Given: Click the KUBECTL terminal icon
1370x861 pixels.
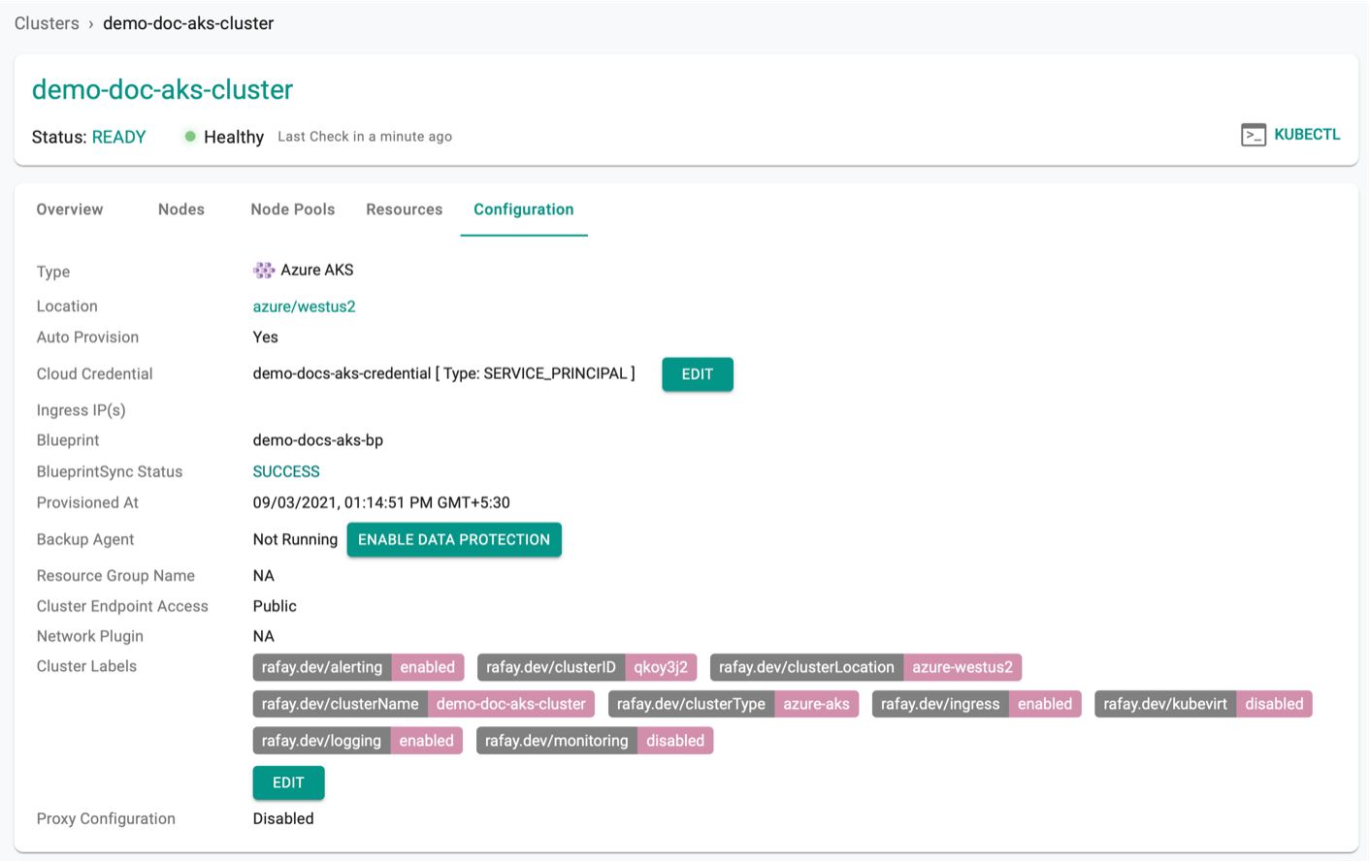Looking at the screenshot, I should (1253, 135).
